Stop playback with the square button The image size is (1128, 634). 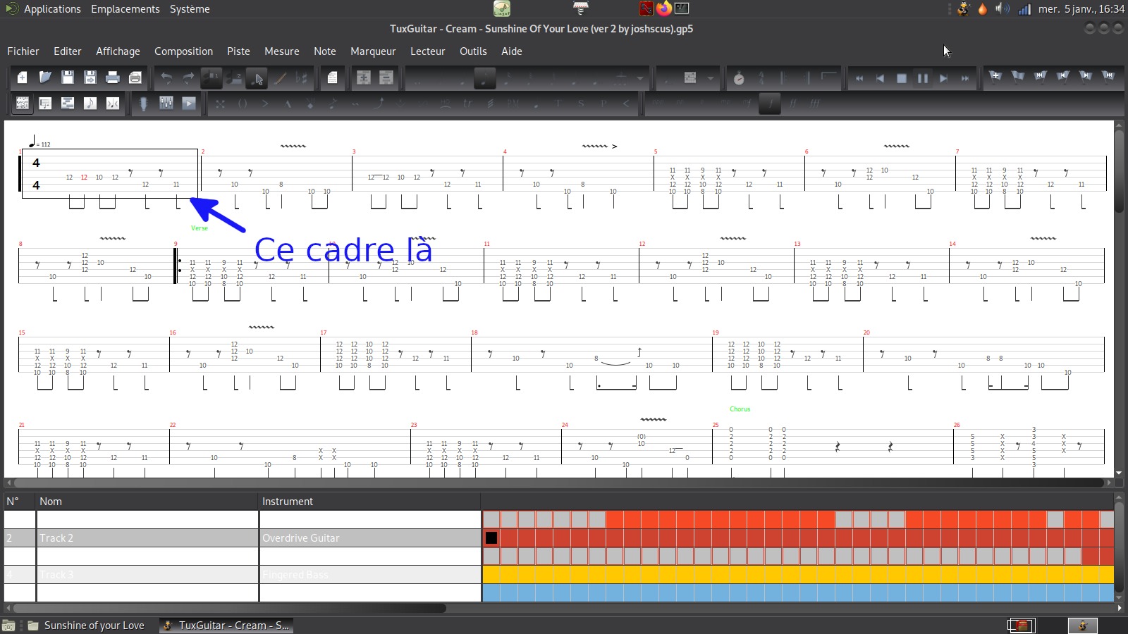click(902, 78)
